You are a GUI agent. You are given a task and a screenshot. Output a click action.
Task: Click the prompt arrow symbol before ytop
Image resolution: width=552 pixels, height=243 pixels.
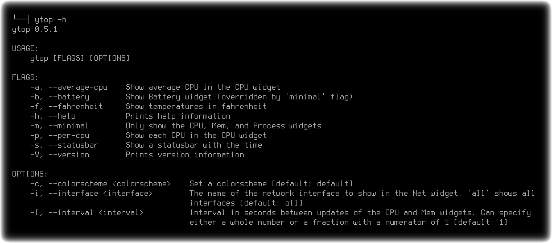click(20, 19)
